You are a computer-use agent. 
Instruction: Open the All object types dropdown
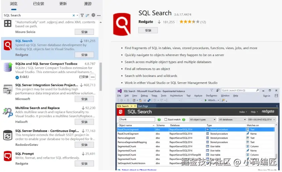(202, 120)
